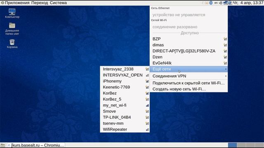Open the Компьютер desktop icon
Viewport: 264px width, 148px height.
pyautogui.click(x=12, y=14)
